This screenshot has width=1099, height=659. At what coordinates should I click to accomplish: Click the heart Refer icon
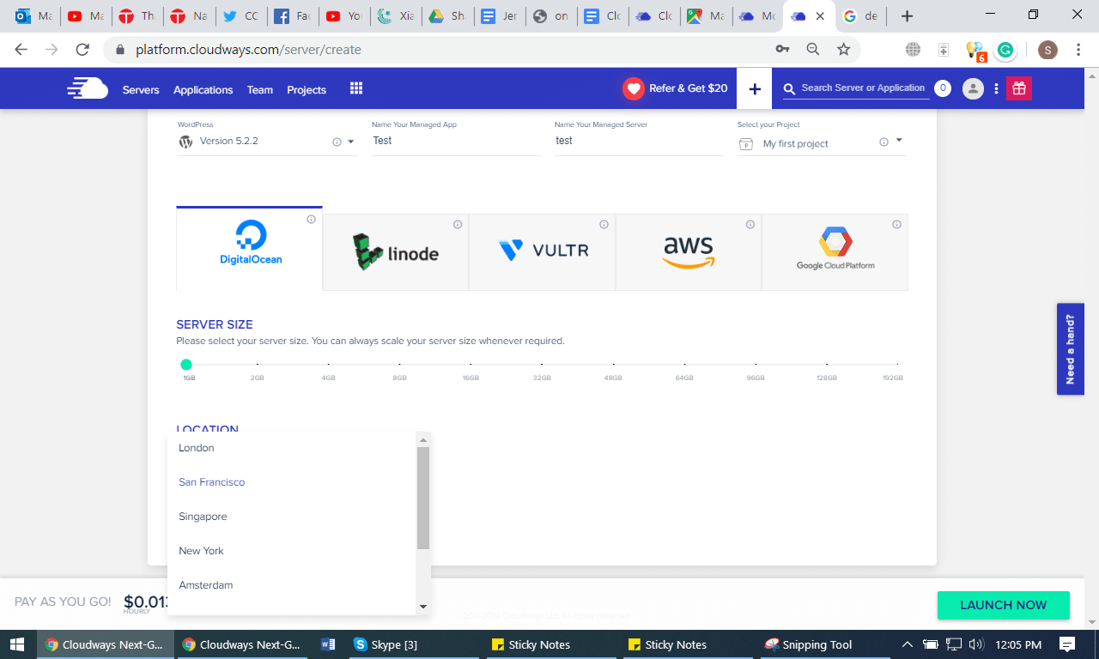click(x=634, y=88)
